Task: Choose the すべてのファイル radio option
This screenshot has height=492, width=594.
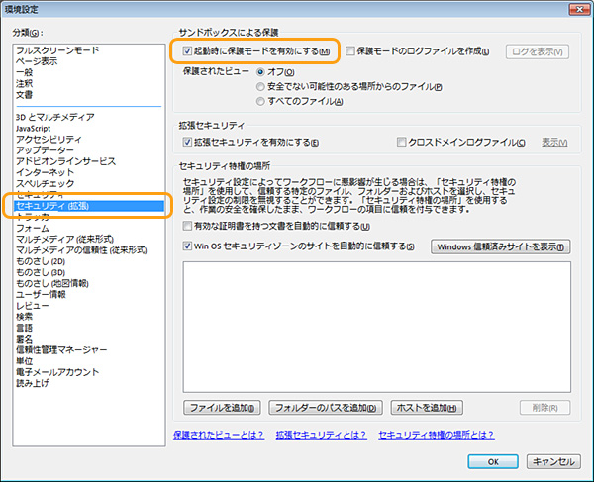Action: click(261, 100)
